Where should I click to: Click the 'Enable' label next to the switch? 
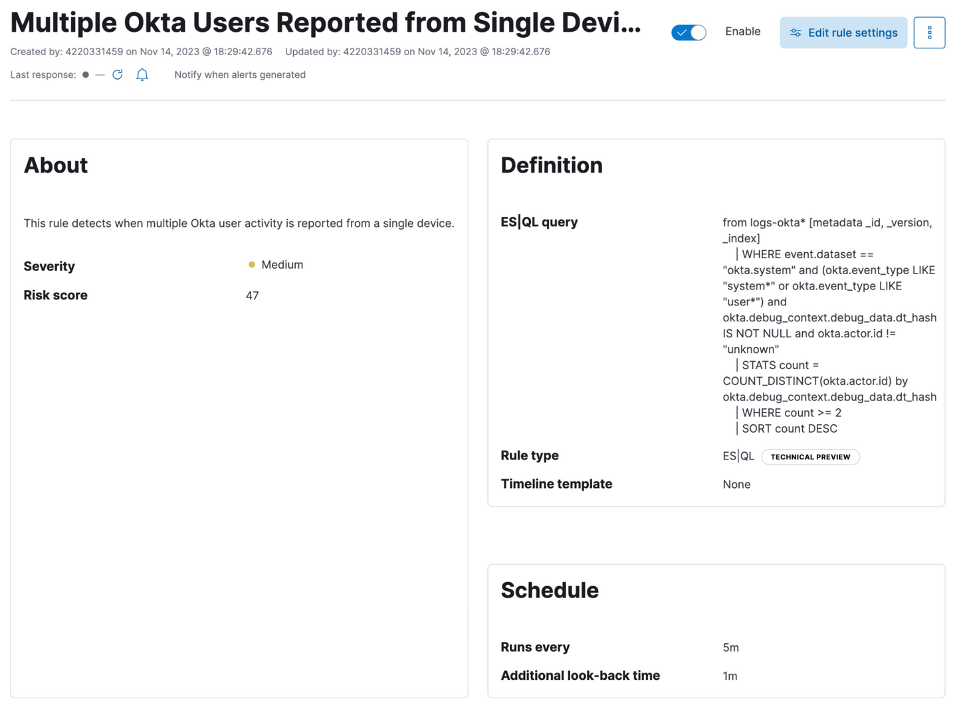pos(742,32)
